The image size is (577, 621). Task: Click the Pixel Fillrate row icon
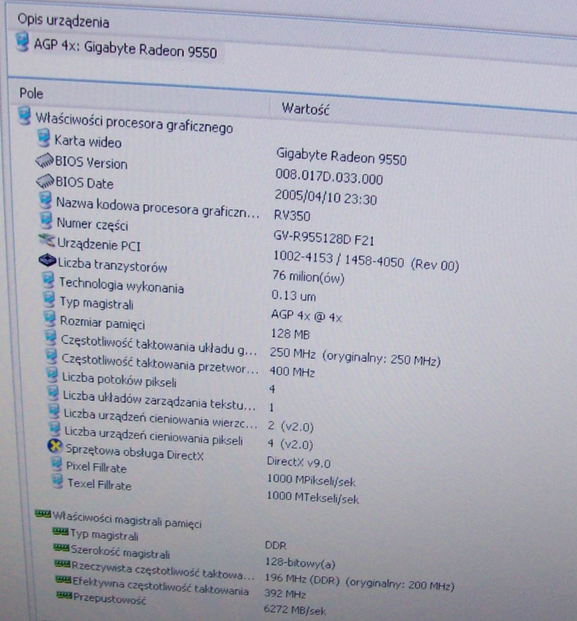click(57, 464)
